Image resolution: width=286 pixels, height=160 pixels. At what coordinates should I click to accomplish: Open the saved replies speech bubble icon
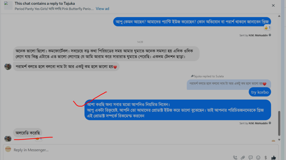click(251, 157)
